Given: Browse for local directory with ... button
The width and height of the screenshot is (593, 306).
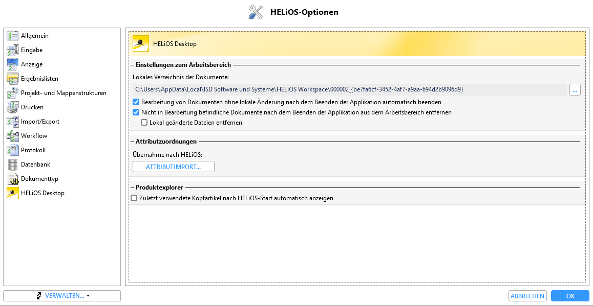Looking at the screenshot, I should tap(575, 90).
